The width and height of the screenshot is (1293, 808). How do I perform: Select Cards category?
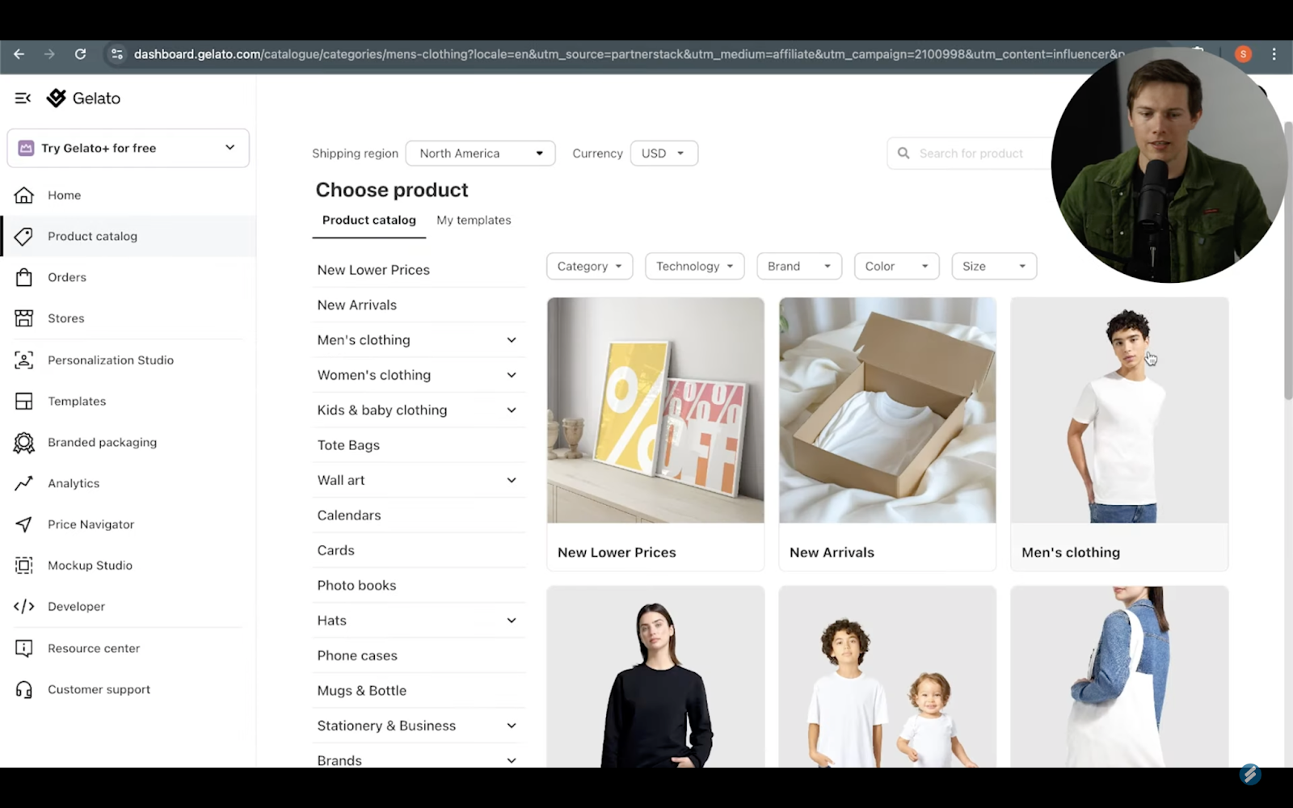tap(336, 550)
